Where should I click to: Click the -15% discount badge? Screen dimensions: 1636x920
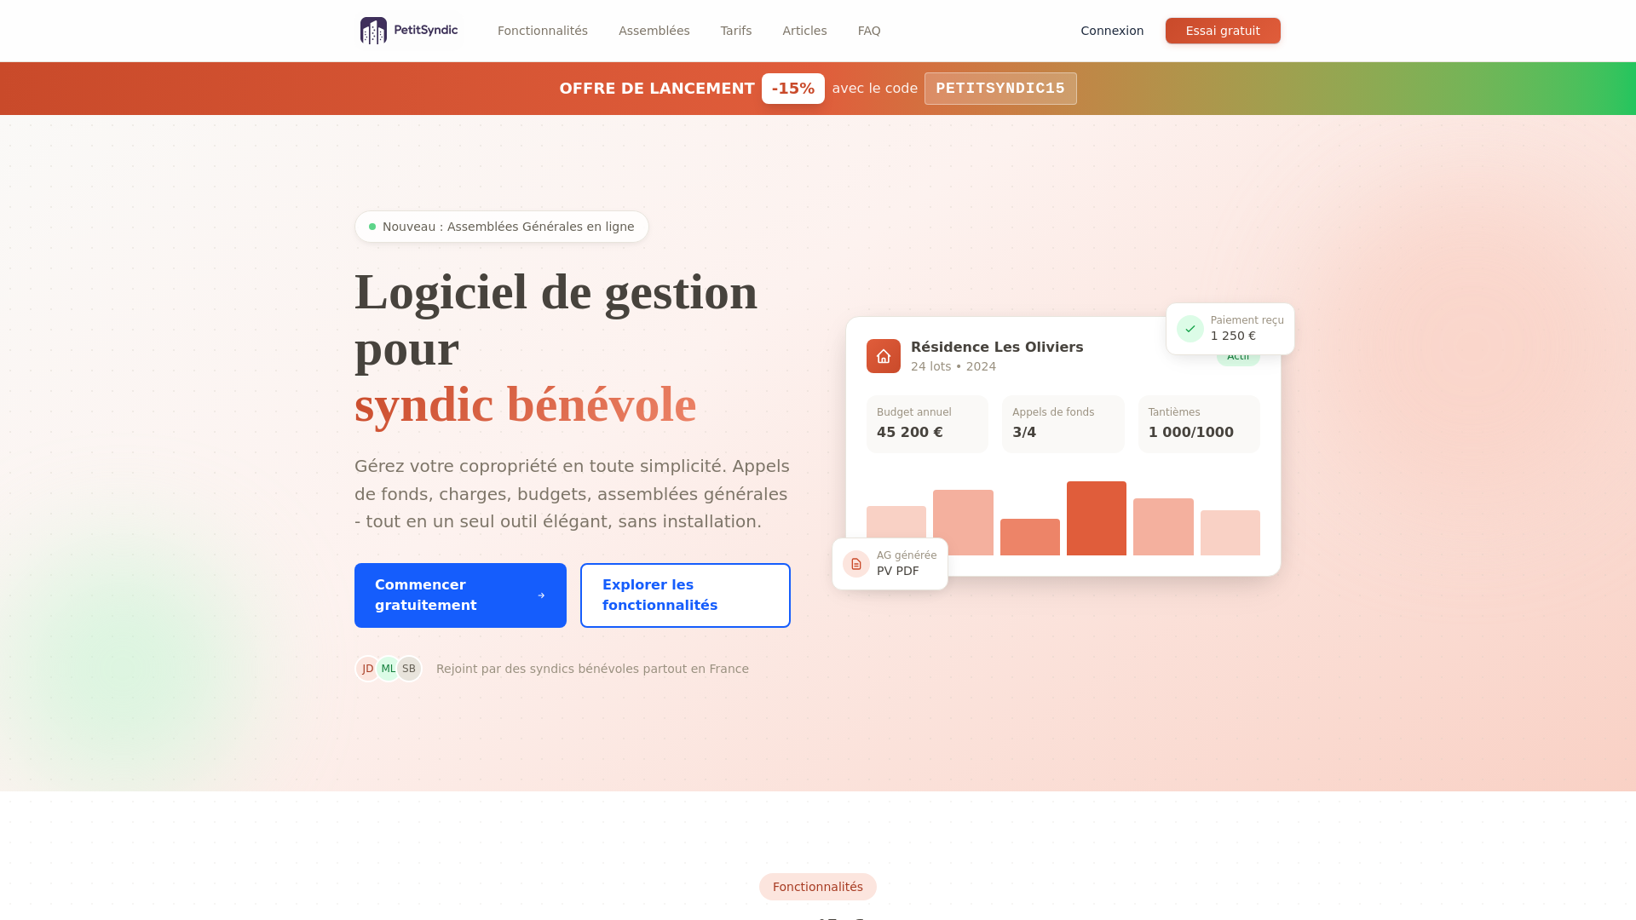tap(793, 89)
